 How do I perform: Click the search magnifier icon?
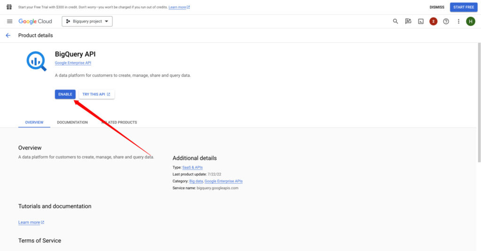(396, 21)
